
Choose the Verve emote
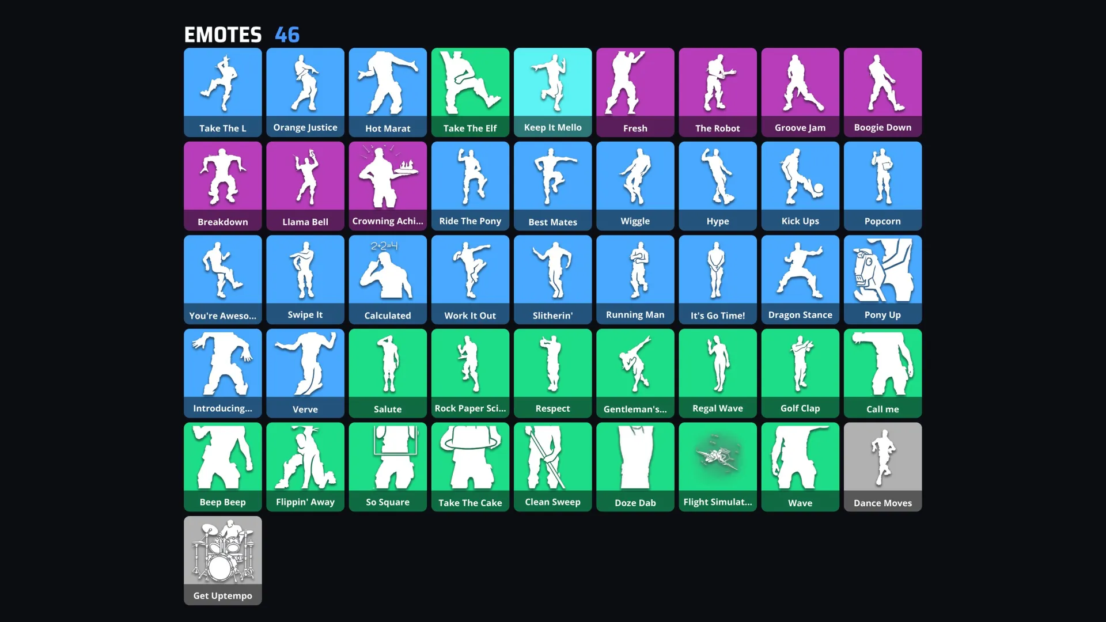tap(305, 373)
